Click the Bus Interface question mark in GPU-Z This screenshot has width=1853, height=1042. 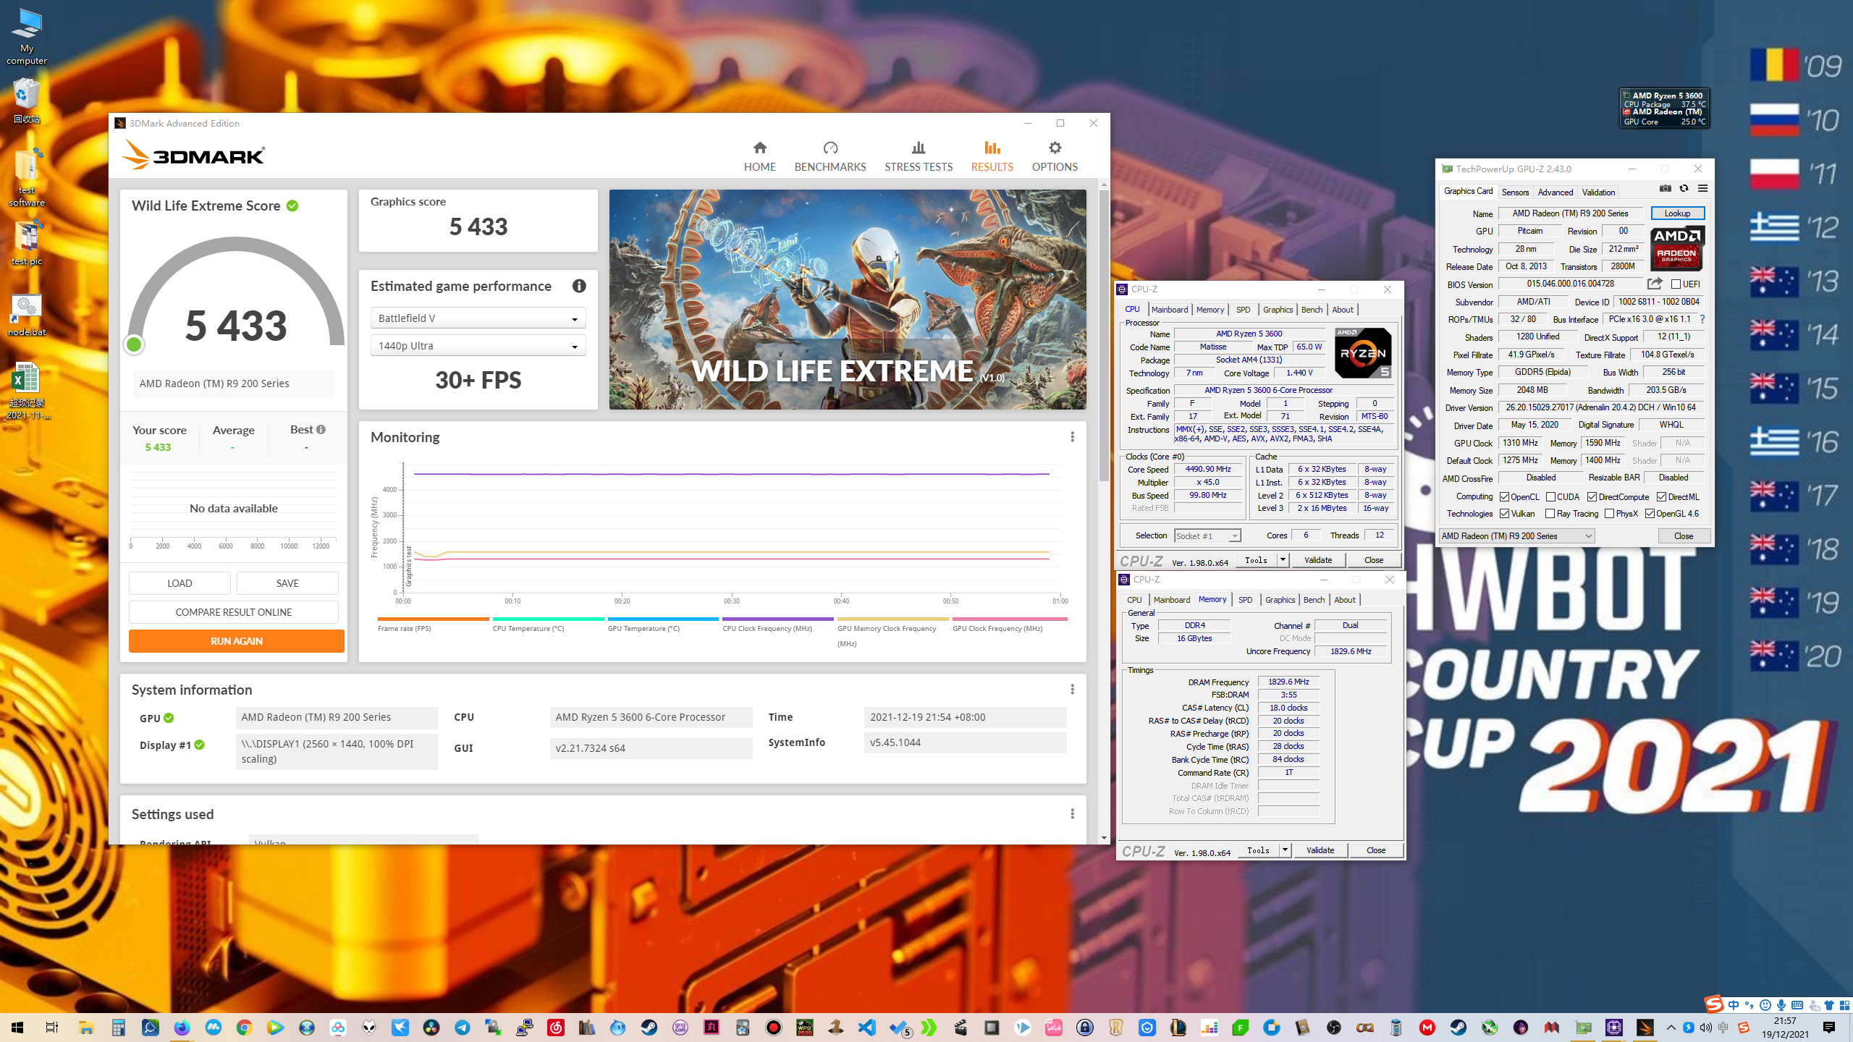[x=1702, y=319]
